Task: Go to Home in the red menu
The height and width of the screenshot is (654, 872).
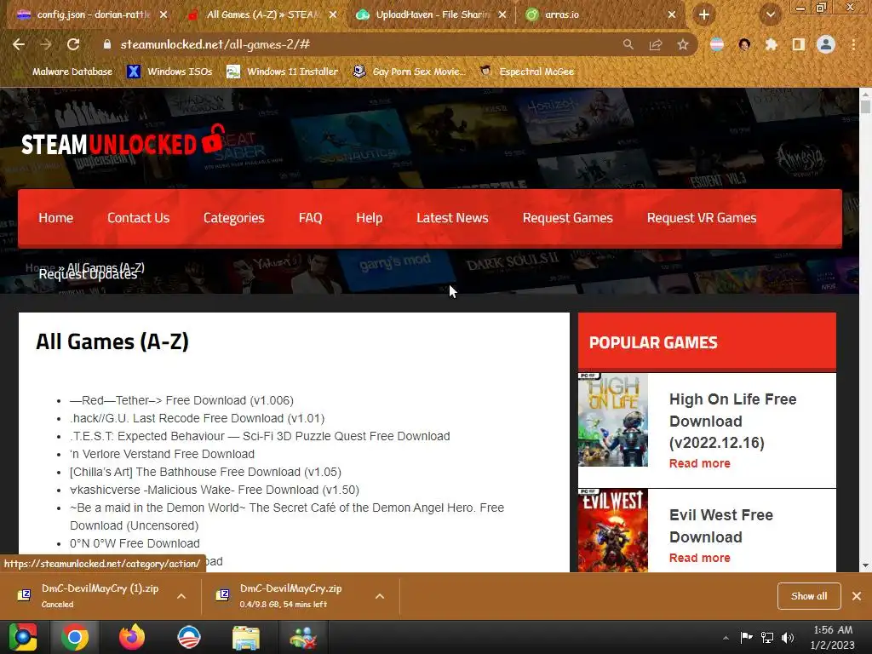Action: pos(55,218)
